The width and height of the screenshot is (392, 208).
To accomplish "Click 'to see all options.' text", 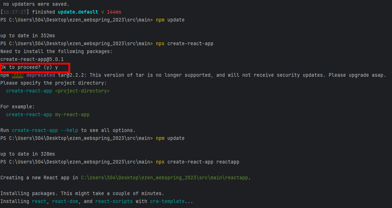I will click(108, 130).
